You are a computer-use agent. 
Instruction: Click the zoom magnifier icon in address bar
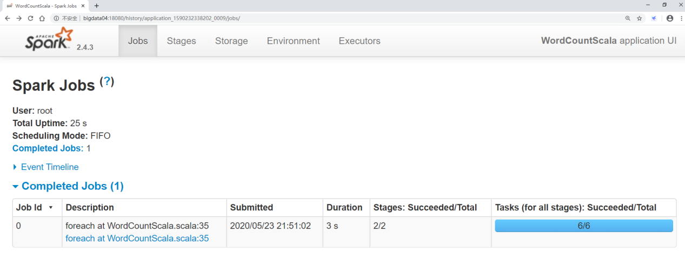click(628, 18)
